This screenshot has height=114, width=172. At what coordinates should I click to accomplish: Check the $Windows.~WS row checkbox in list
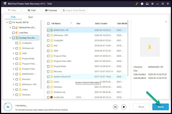[48, 35]
